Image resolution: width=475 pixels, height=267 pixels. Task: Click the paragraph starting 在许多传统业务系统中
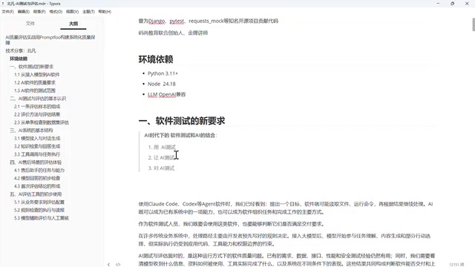point(285,240)
